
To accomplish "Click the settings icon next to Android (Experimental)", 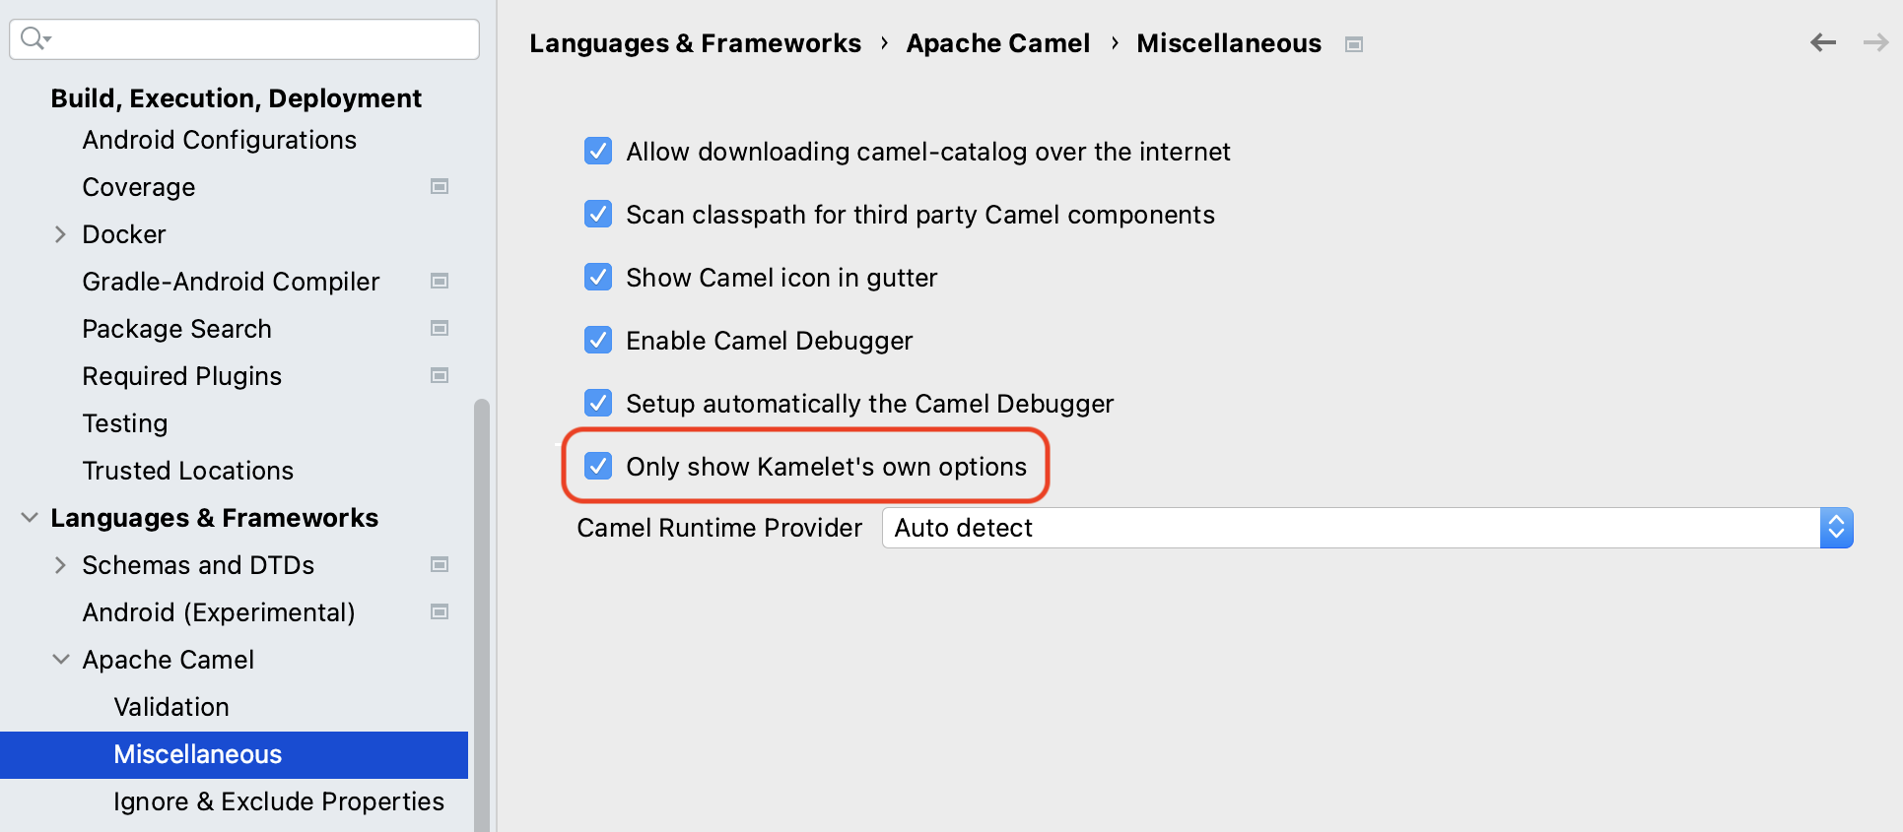I will point(440,611).
